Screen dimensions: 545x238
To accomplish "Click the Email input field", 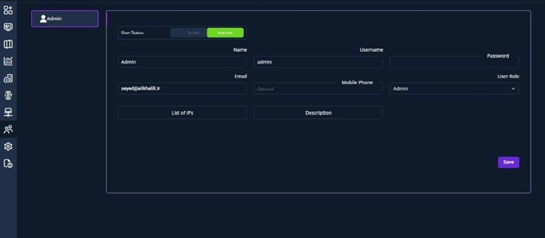I will tap(182, 88).
